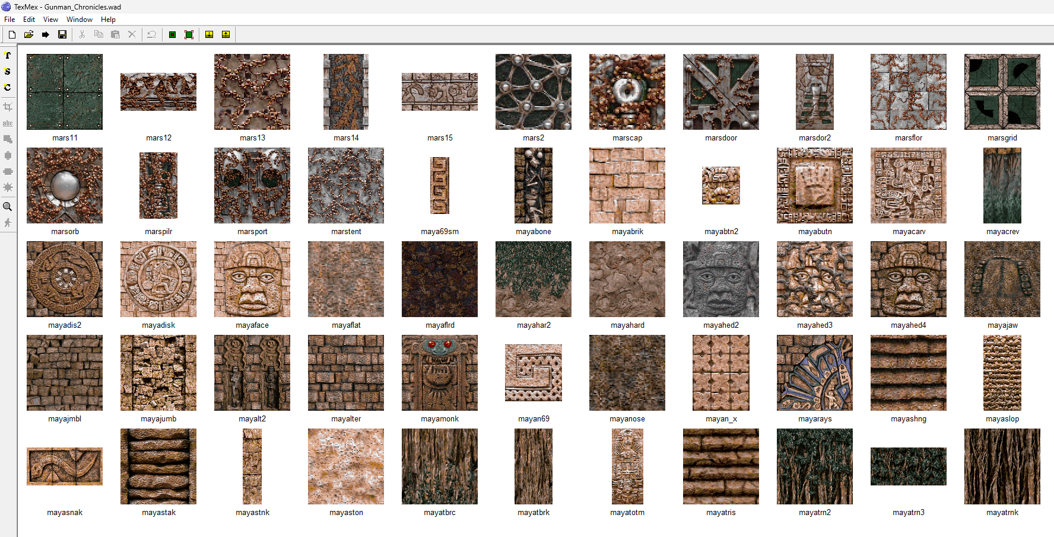Select the mayarays texture thumbnail
The height and width of the screenshot is (537, 1054).
815,373
